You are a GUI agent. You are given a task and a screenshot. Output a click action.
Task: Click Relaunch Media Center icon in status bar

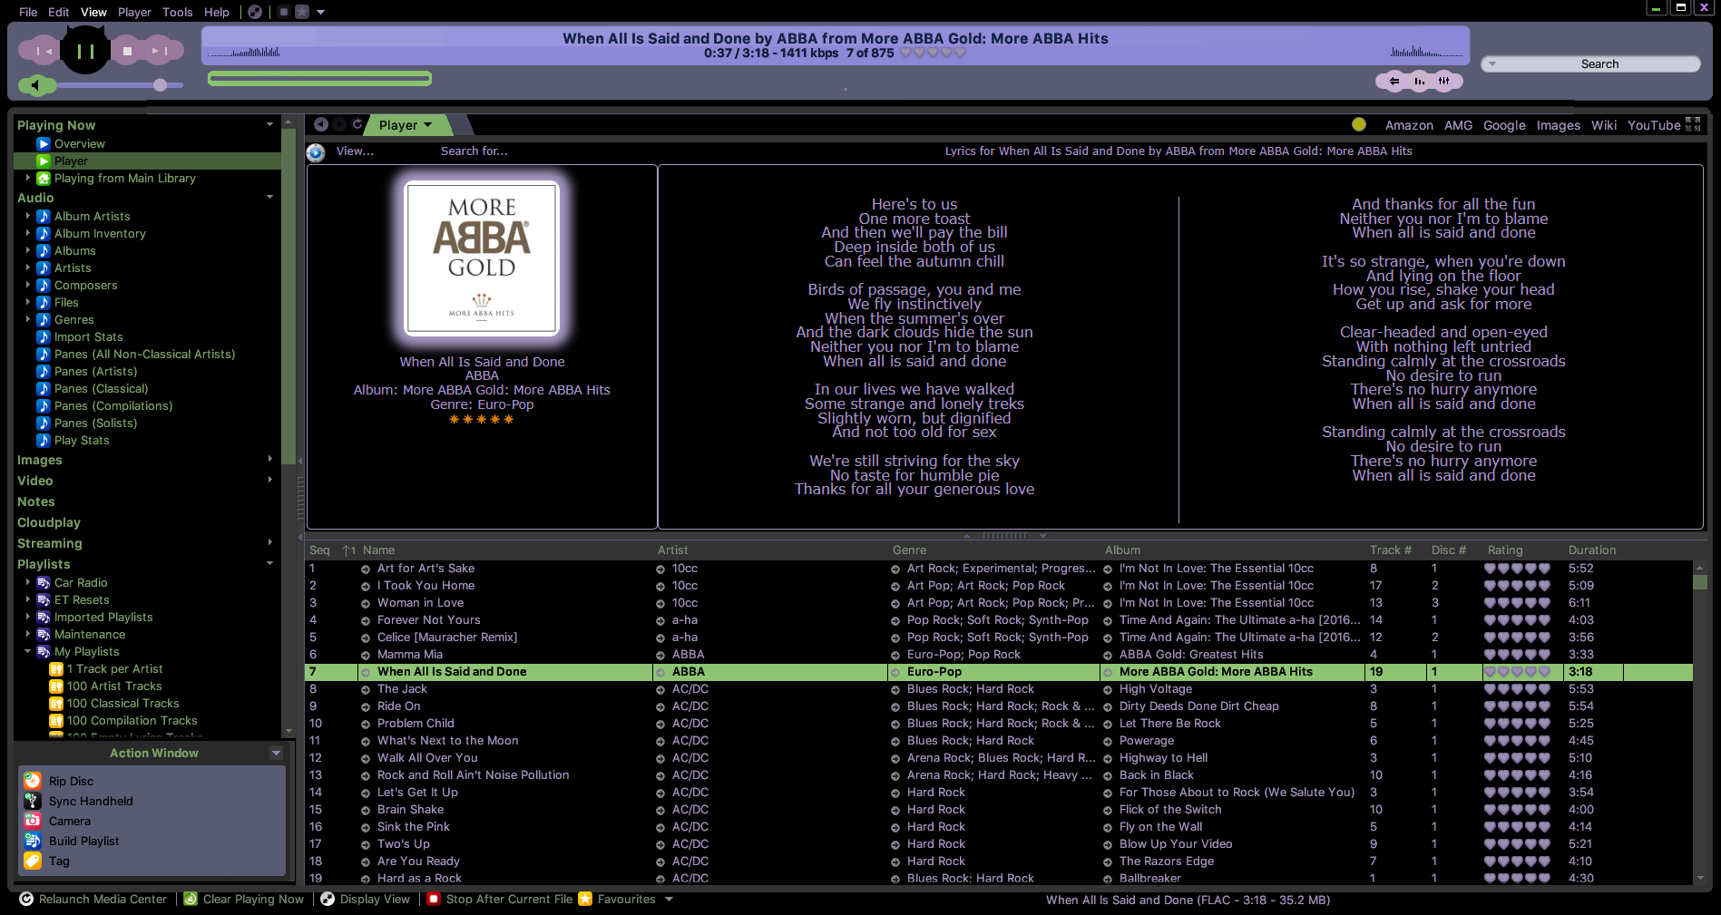coord(26,899)
